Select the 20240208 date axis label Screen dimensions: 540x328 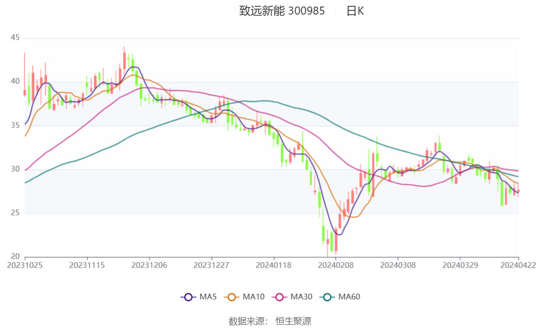tap(336, 266)
